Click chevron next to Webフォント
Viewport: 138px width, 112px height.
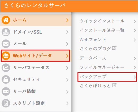[x=135, y=40]
